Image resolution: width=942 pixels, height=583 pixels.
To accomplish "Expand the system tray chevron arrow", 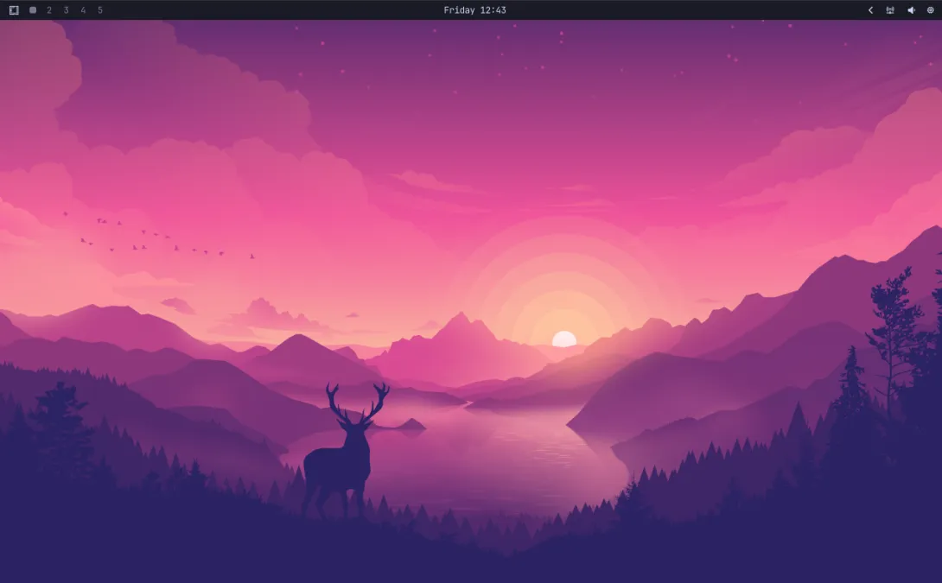I will click(870, 10).
